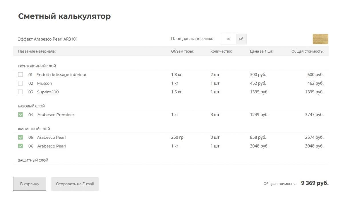Click the Эффект Arabesco Pearl AR3101 title

pos(48,39)
